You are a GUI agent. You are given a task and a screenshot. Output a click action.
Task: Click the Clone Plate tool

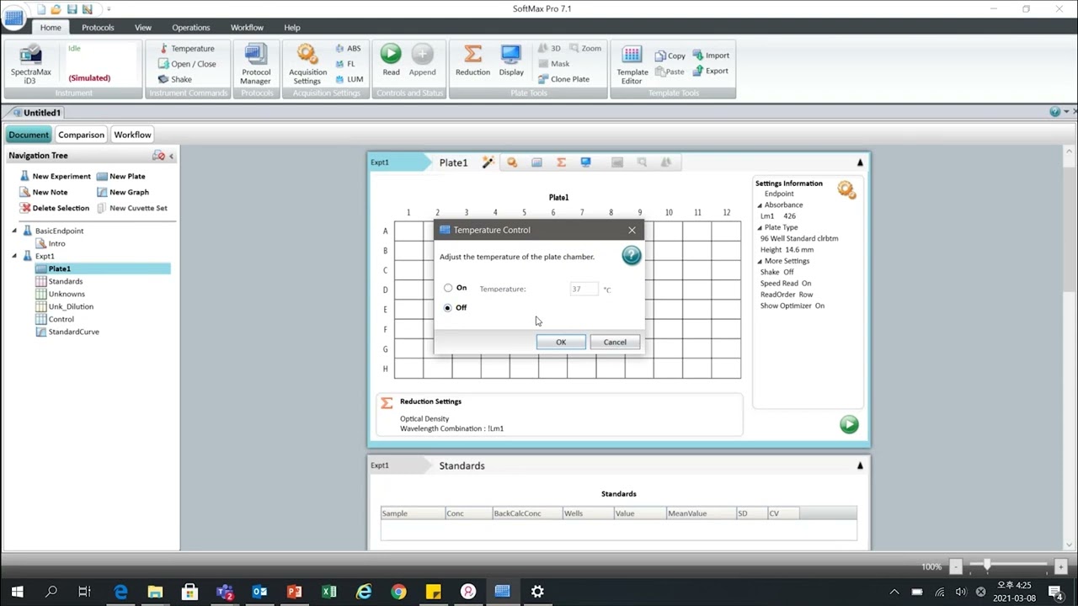pyautogui.click(x=563, y=79)
